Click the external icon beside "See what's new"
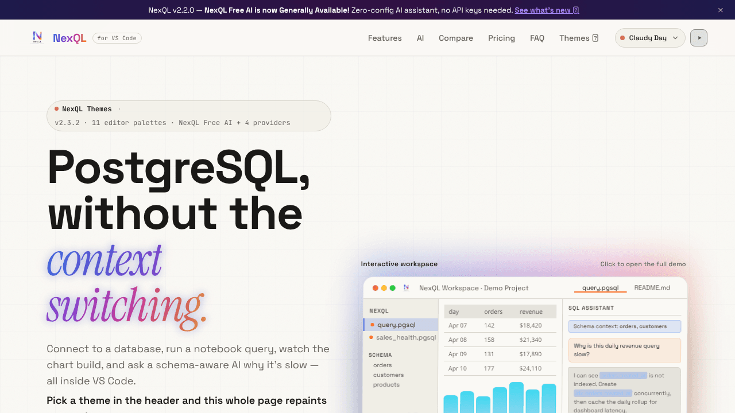This screenshot has width=735, height=413. pyautogui.click(x=576, y=10)
